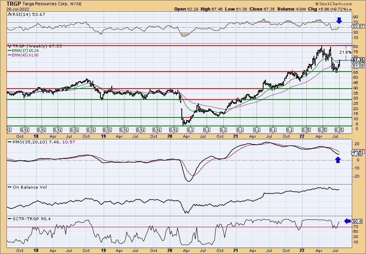Screen dimensions: 366x254
Task: Click the 45 level on price axis
Action: 356,83
